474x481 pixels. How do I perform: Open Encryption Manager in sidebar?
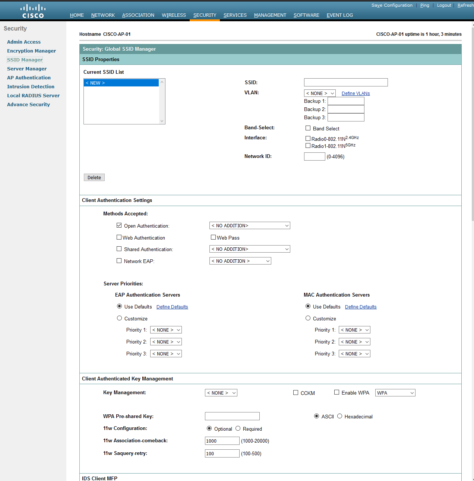(31, 51)
